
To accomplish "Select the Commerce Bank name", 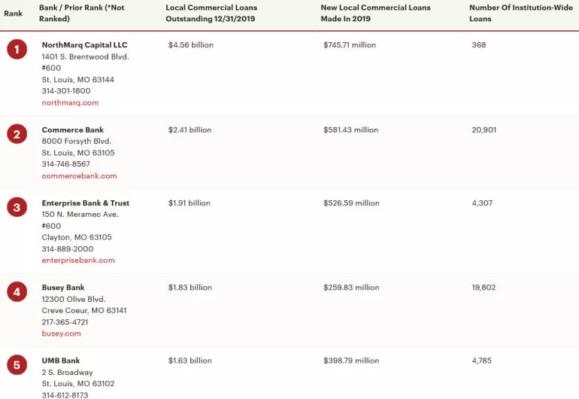I will 73,129.
